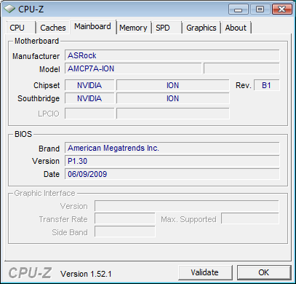The image size is (296, 284).
Task: Select the Mainboard tab
Action: click(x=92, y=26)
